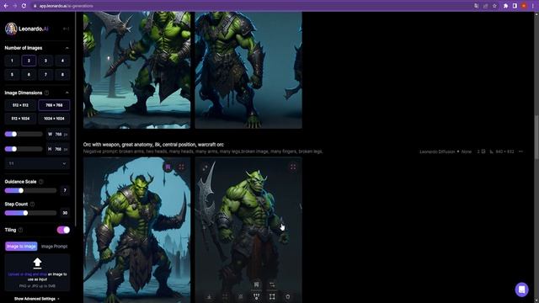This screenshot has height=303, width=539.
Task: Set number of images to 5
Action: click(12, 75)
